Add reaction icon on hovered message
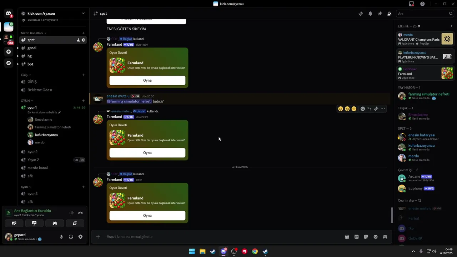 363,109
